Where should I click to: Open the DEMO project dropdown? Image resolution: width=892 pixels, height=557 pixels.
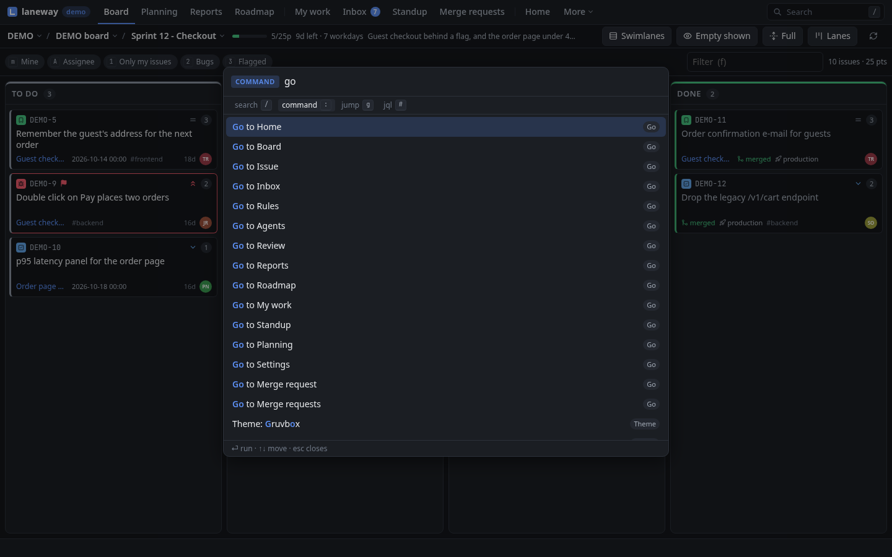pyautogui.click(x=25, y=36)
